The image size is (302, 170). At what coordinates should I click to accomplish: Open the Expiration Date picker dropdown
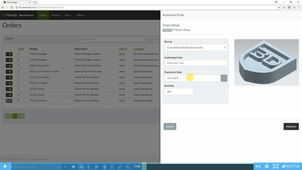pos(224,78)
